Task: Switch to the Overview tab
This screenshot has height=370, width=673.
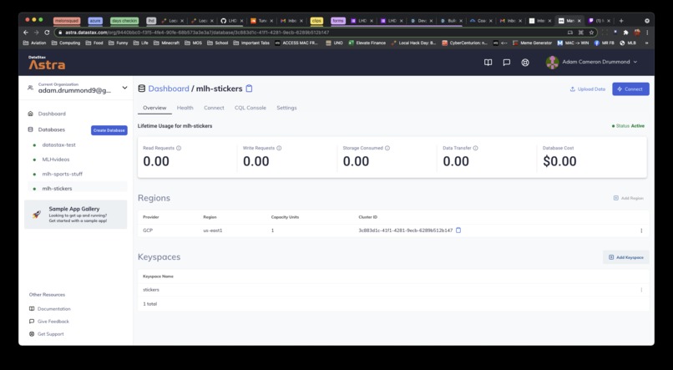Action: pos(154,108)
